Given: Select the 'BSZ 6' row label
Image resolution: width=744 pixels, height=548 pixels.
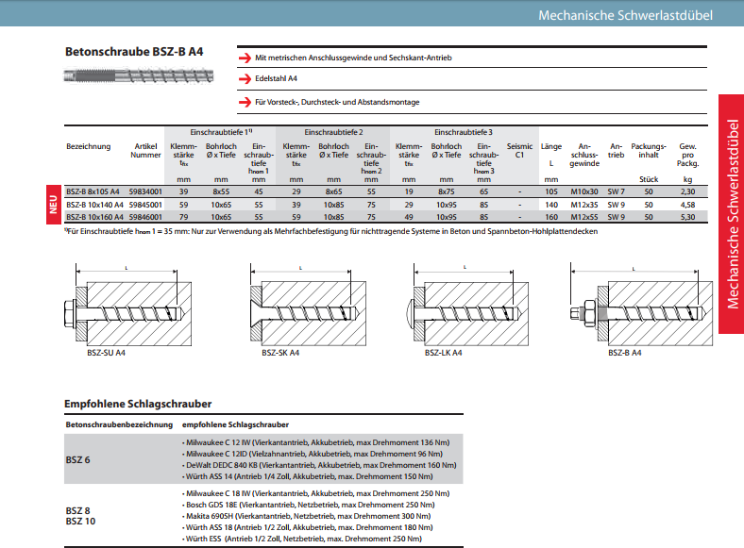Looking at the screenshot, I should coord(78,458).
